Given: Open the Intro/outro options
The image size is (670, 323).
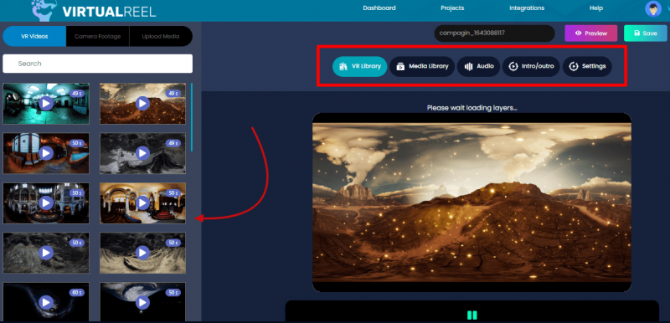Looking at the screenshot, I should pos(531,67).
